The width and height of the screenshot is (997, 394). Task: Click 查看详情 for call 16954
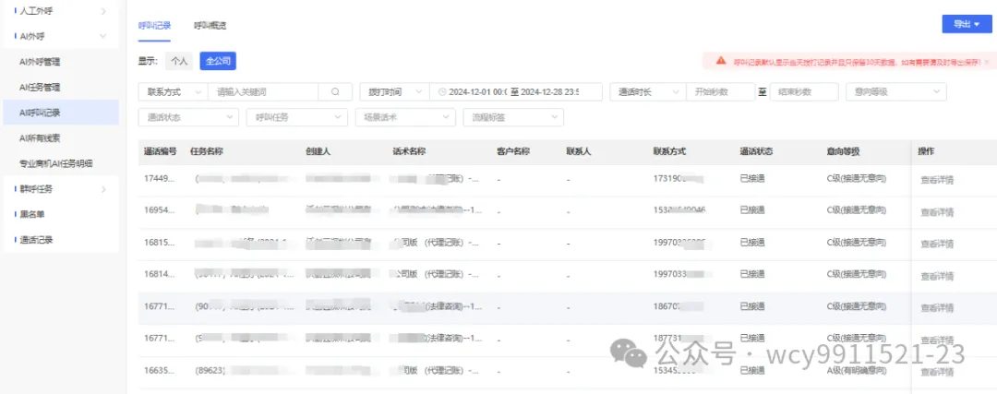click(x=937, y=211)
